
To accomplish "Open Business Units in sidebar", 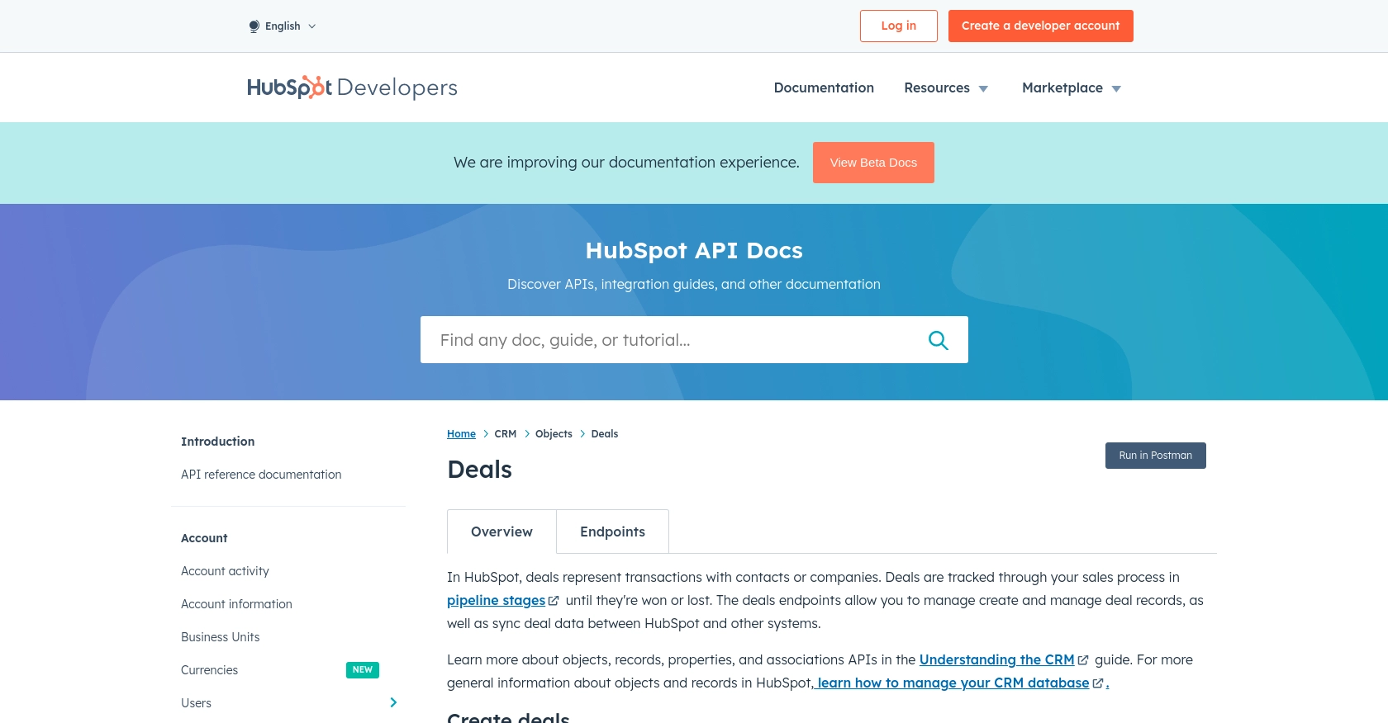I will 221,637.
